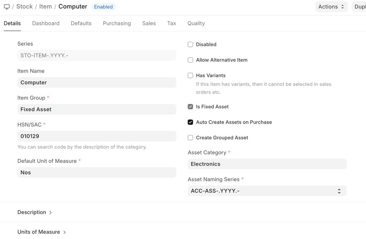Check the Has Variants option
366x239 pixels.
coord(191,75)
